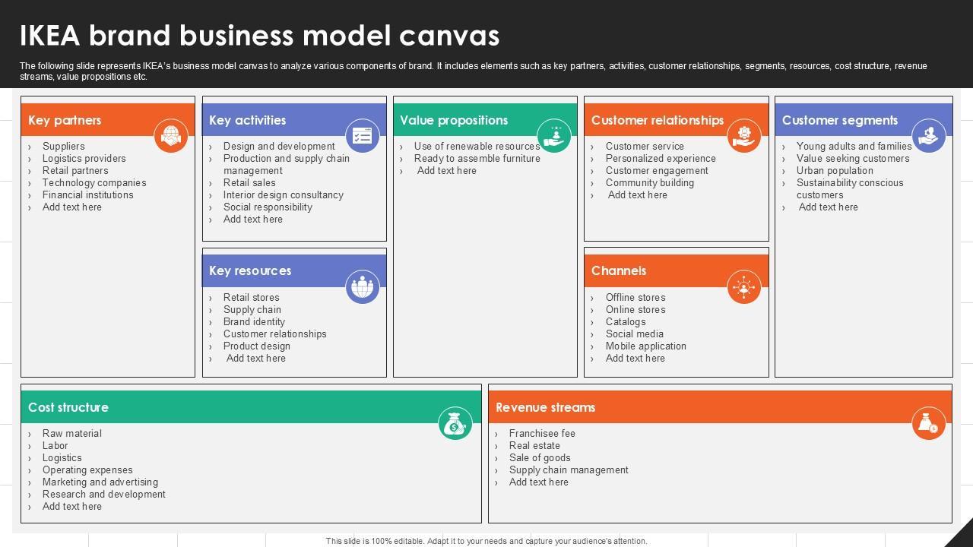The width and height of the screenshot is (973, 547).
Task: Click the 'Offline stores' bullet
Action: tap(635, 297)
